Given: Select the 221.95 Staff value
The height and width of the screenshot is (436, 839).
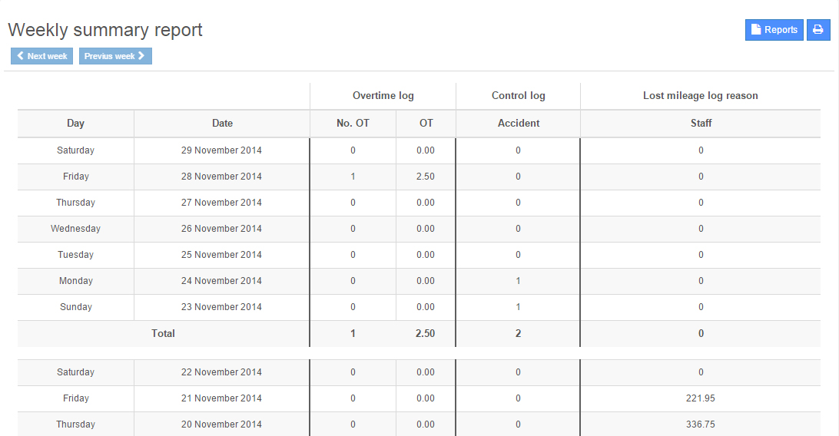Looking at the screenshot, I should pos(701,398).
